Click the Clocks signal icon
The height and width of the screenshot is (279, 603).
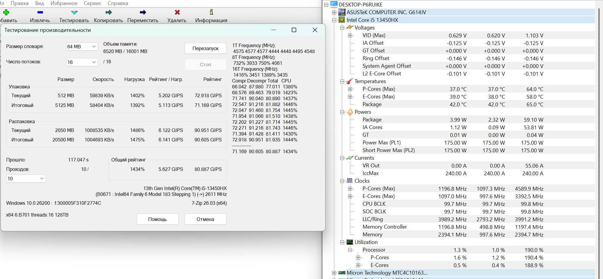[x=350, y=181]
